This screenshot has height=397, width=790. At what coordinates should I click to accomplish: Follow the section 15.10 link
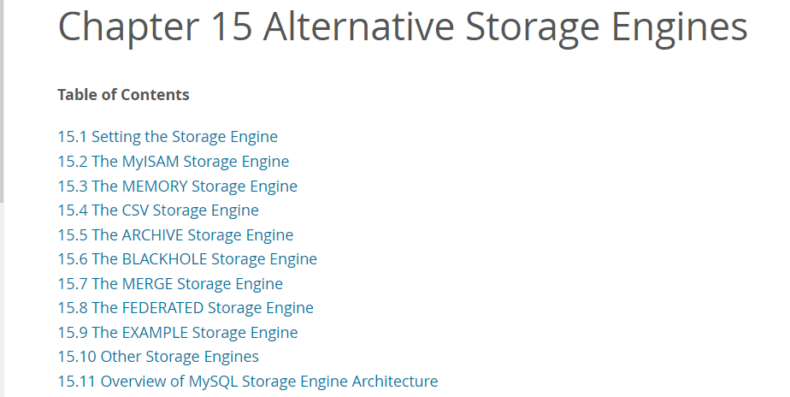[158, 357]
